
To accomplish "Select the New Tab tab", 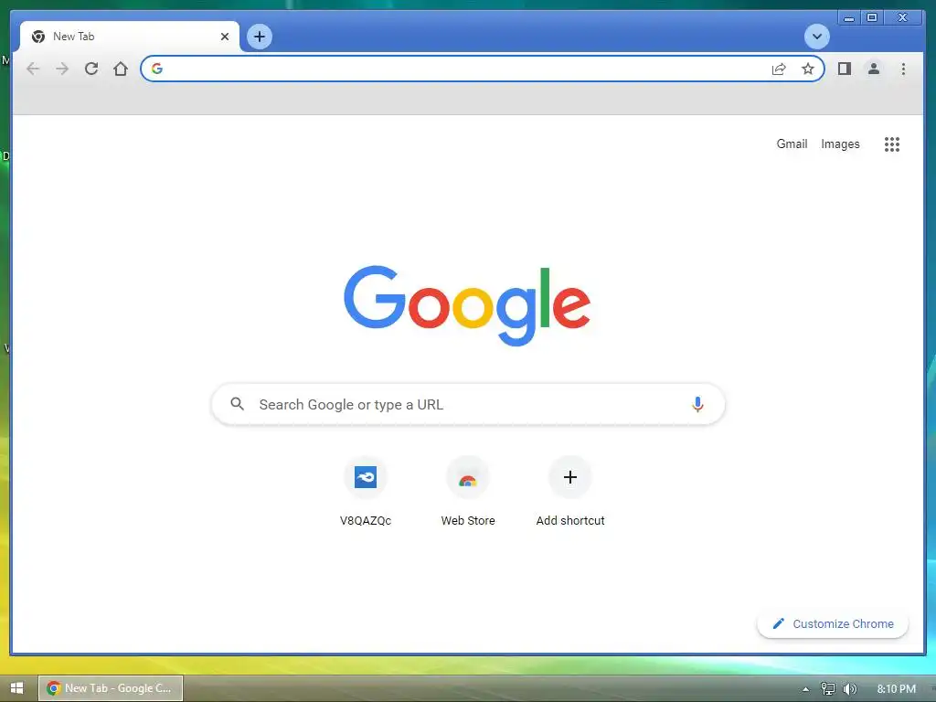I will tap(130, 37).
